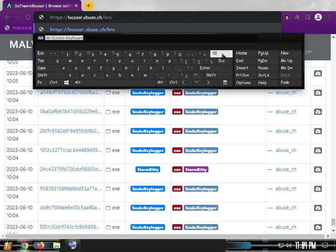Toggle the left Ctrl key on keyboard
Image resolution: width=336 pixels, height=252 pixels.
pyautogui.click(x=54, y=82)
